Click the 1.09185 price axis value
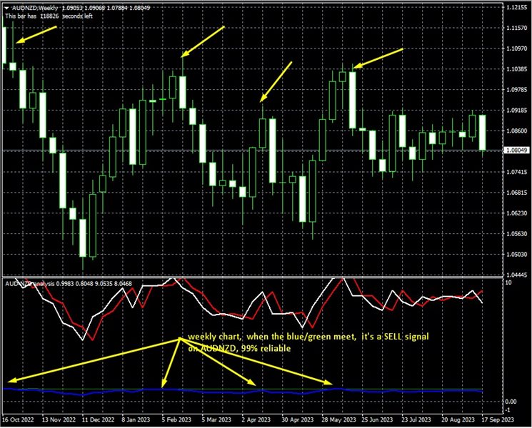Screen dimensions: 532x428 click(516, 110)
